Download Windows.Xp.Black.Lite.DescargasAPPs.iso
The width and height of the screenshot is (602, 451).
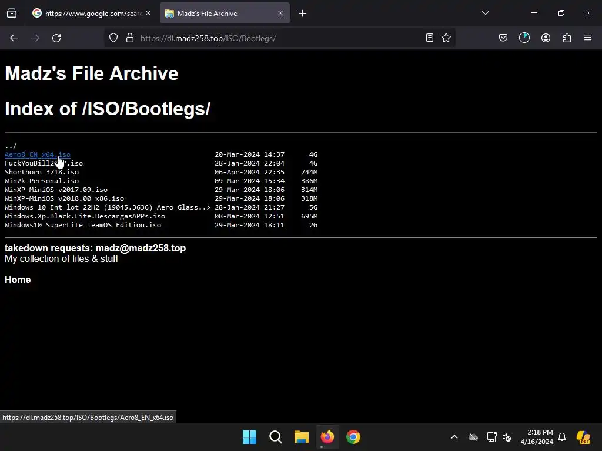(x=85, y=216)
